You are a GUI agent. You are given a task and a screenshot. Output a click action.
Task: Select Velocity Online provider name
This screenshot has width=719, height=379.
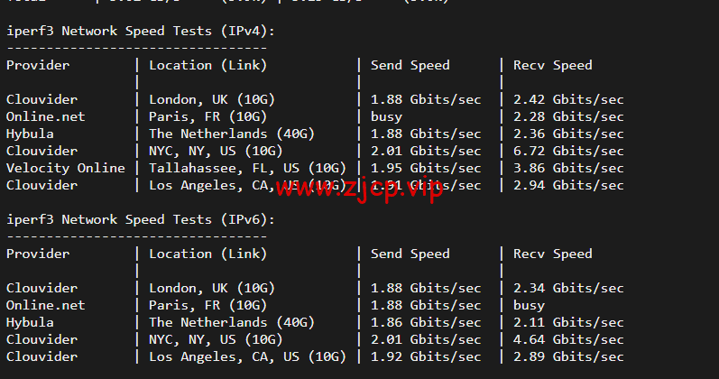[66, 168]
